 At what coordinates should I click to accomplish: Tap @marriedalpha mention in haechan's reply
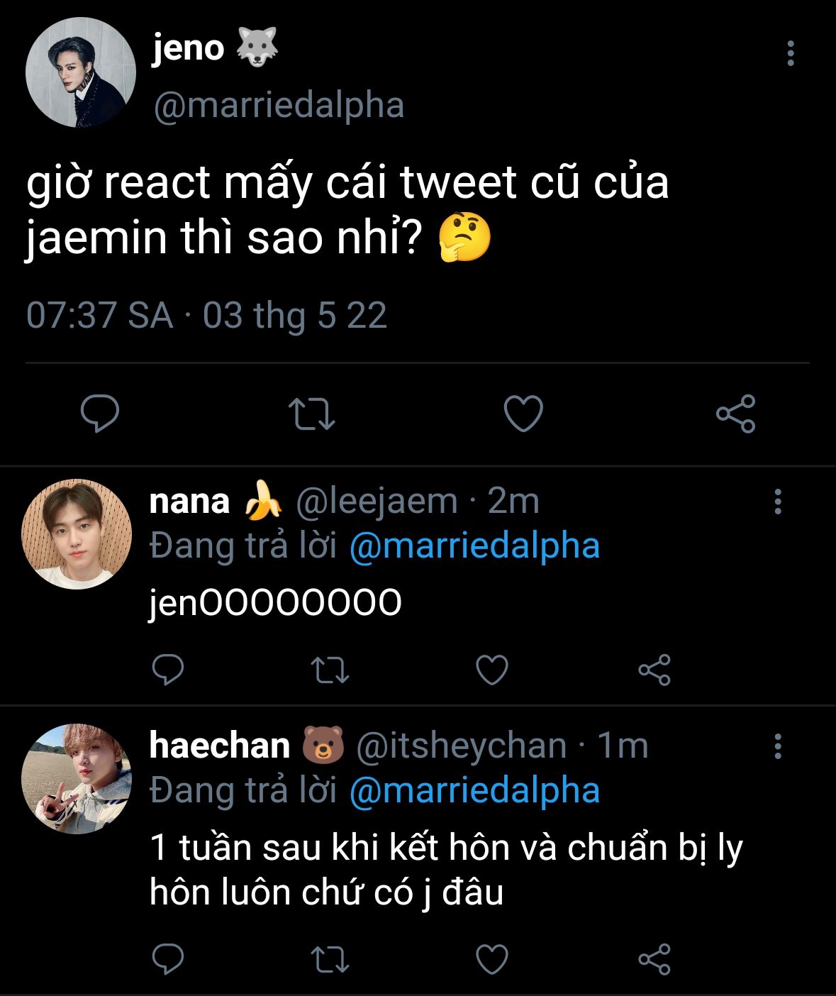point(474,790)
